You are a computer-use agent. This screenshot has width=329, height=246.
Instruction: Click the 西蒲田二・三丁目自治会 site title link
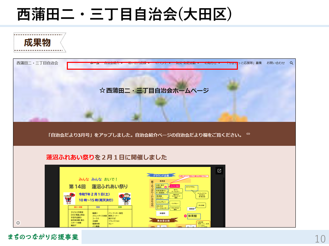37,63
